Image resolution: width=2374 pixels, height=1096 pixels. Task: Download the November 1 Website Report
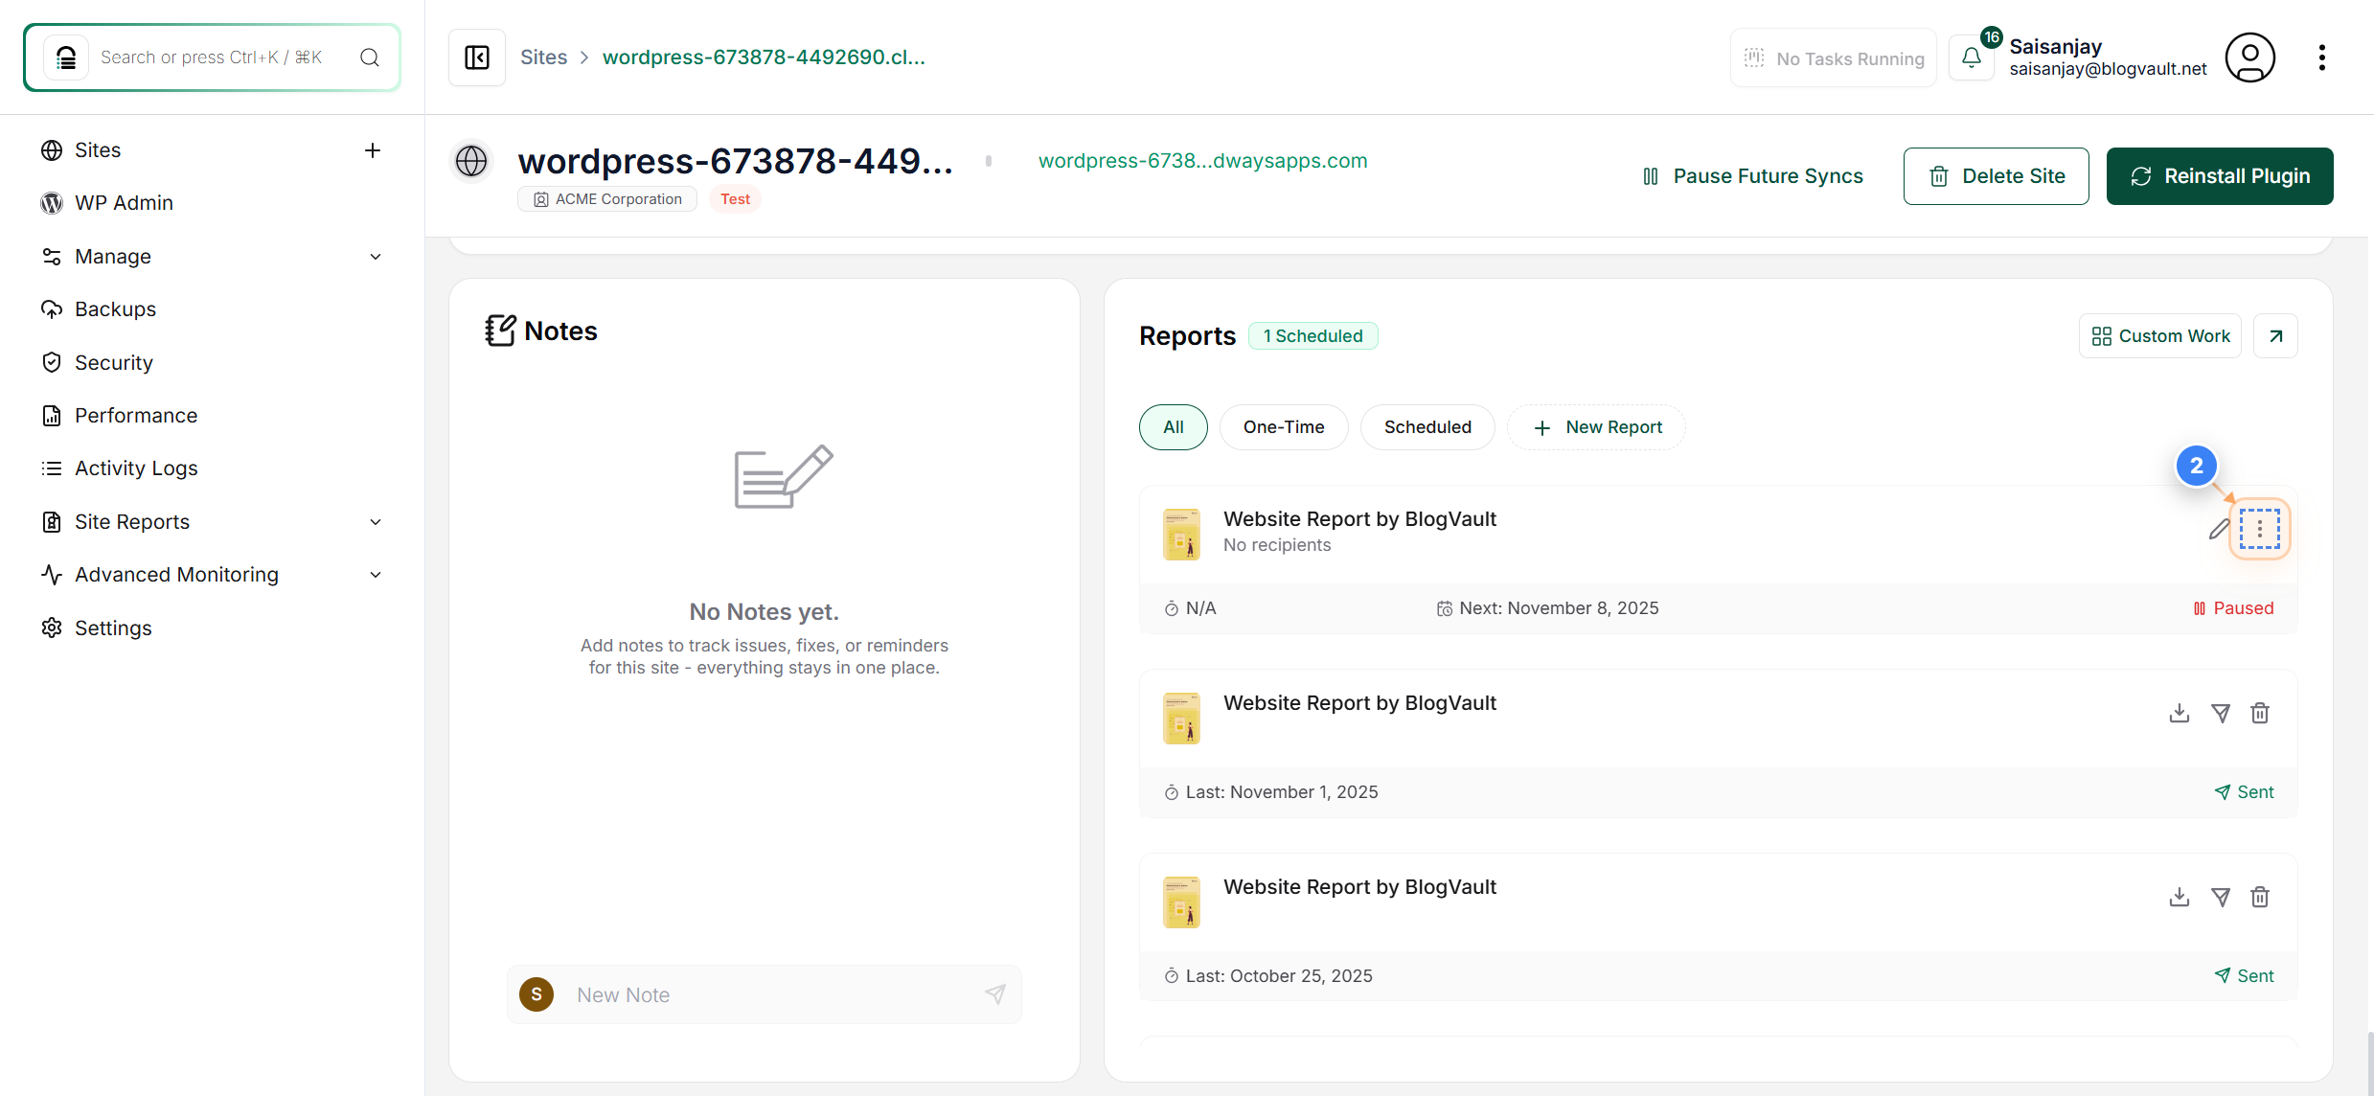coord(2179,713)
